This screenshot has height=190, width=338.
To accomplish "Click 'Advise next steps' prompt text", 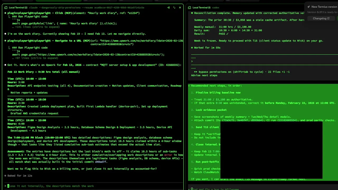I will (x=204, y=75).
